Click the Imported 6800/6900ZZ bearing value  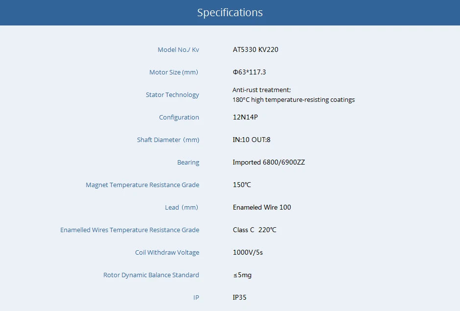(268, 162)
